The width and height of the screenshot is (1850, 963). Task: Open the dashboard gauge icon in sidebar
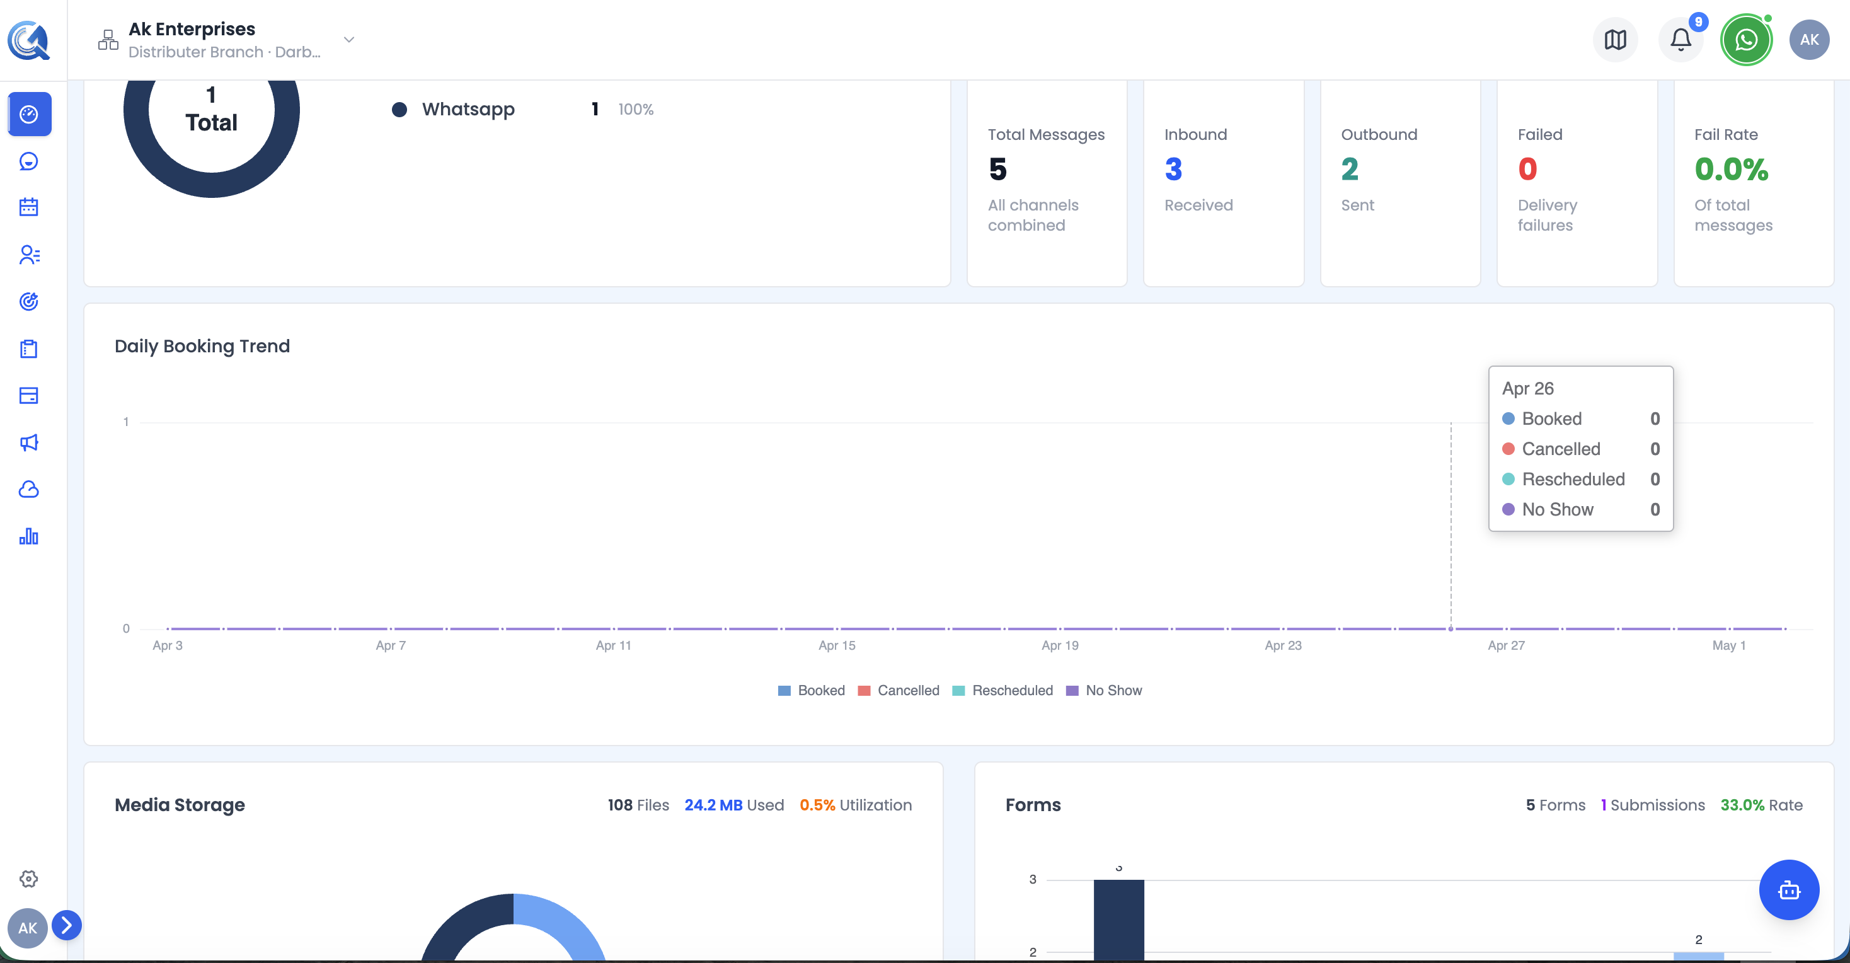(29, 114)
